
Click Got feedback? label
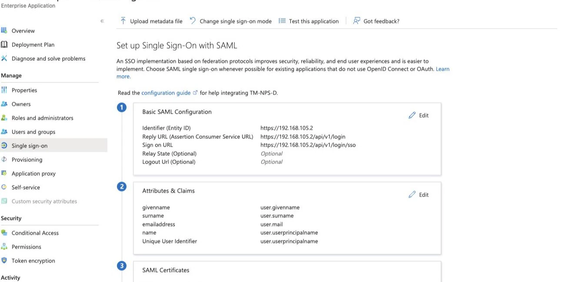[381, 21]
